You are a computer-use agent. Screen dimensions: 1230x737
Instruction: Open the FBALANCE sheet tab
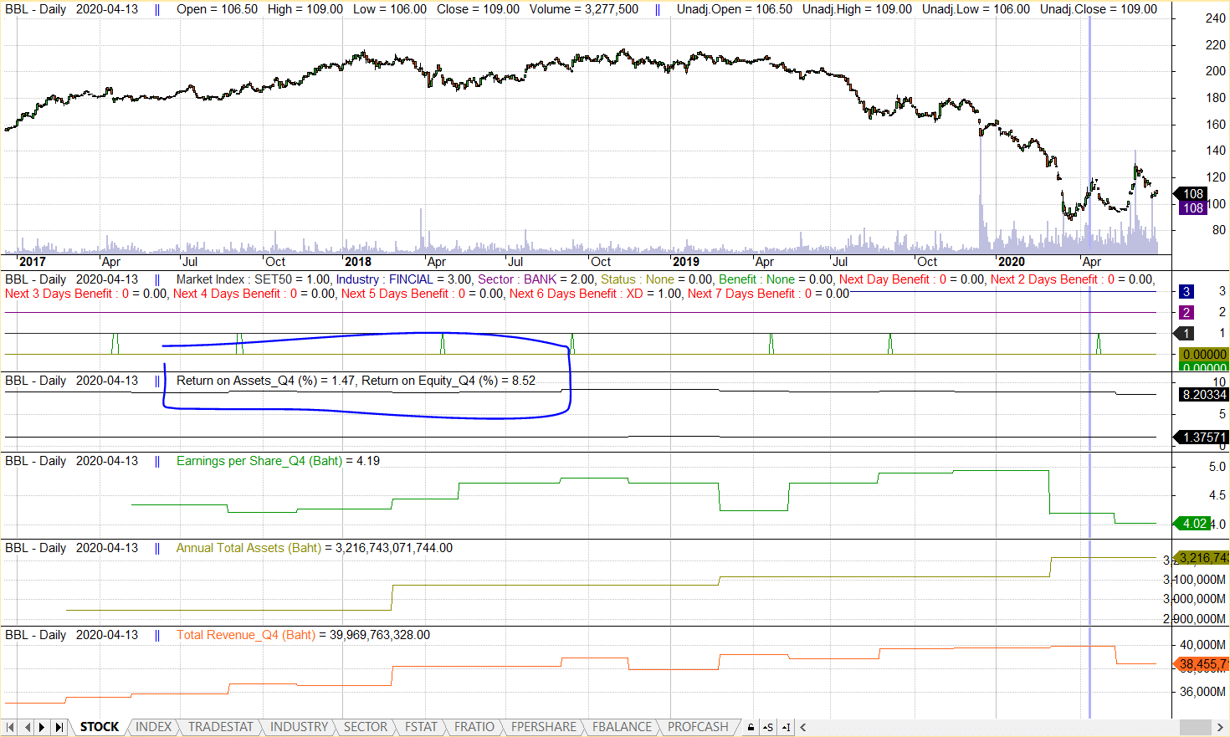(622, 727)
